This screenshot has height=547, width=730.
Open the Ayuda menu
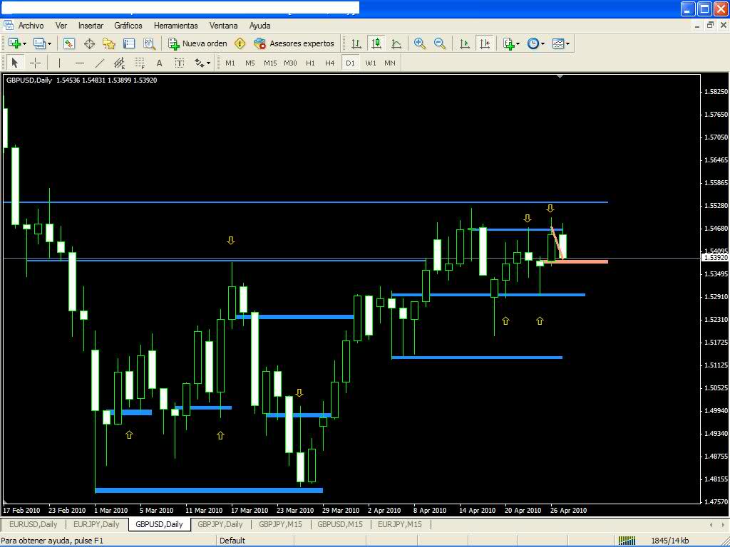tap(259, 26)
